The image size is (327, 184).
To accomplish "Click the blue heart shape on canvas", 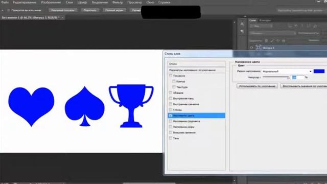I will [31, 106].
